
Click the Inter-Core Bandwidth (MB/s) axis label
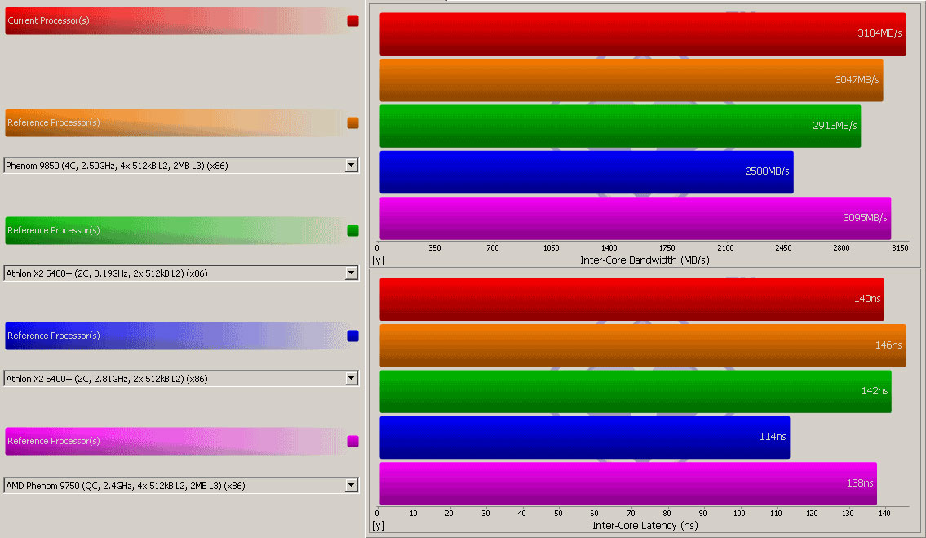point(645,260)
